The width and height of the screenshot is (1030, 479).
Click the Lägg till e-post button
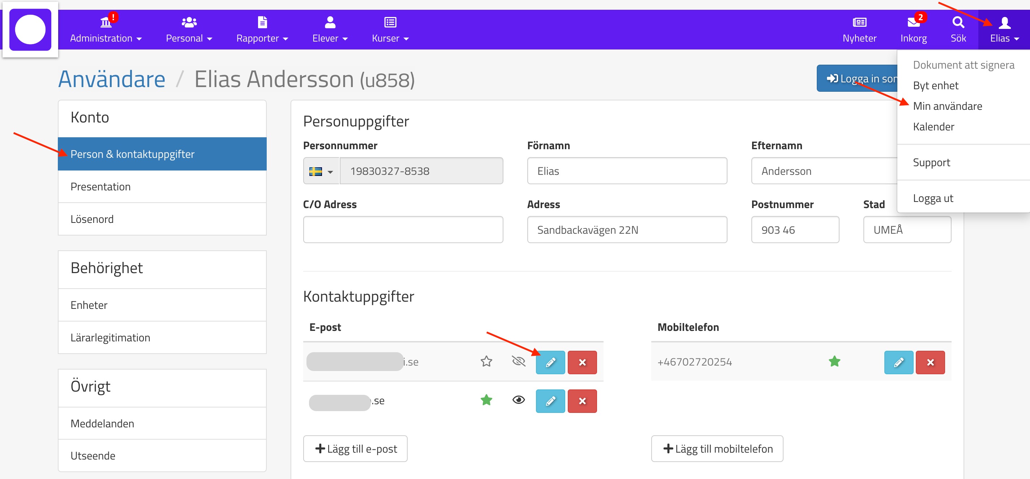355,448
